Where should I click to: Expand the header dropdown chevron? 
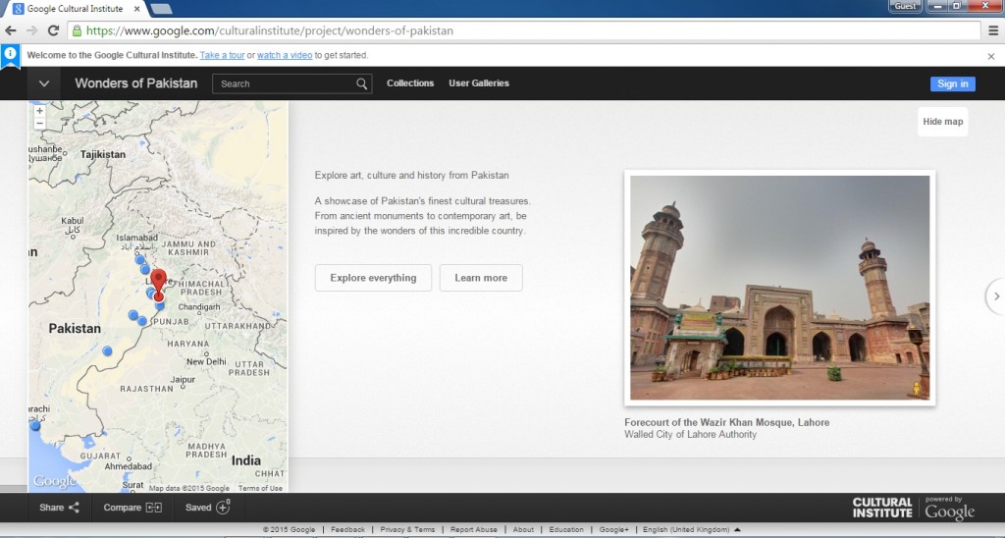coord(43,83)
